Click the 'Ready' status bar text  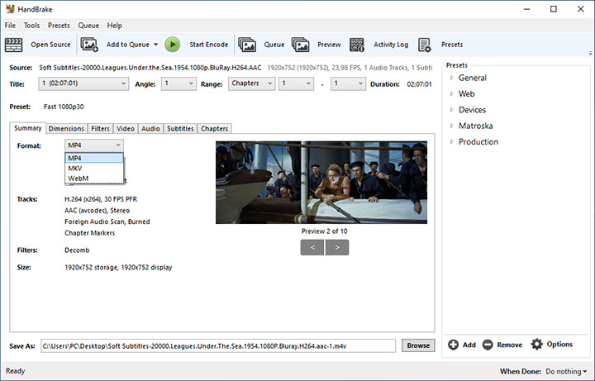(x=15, y=371)
